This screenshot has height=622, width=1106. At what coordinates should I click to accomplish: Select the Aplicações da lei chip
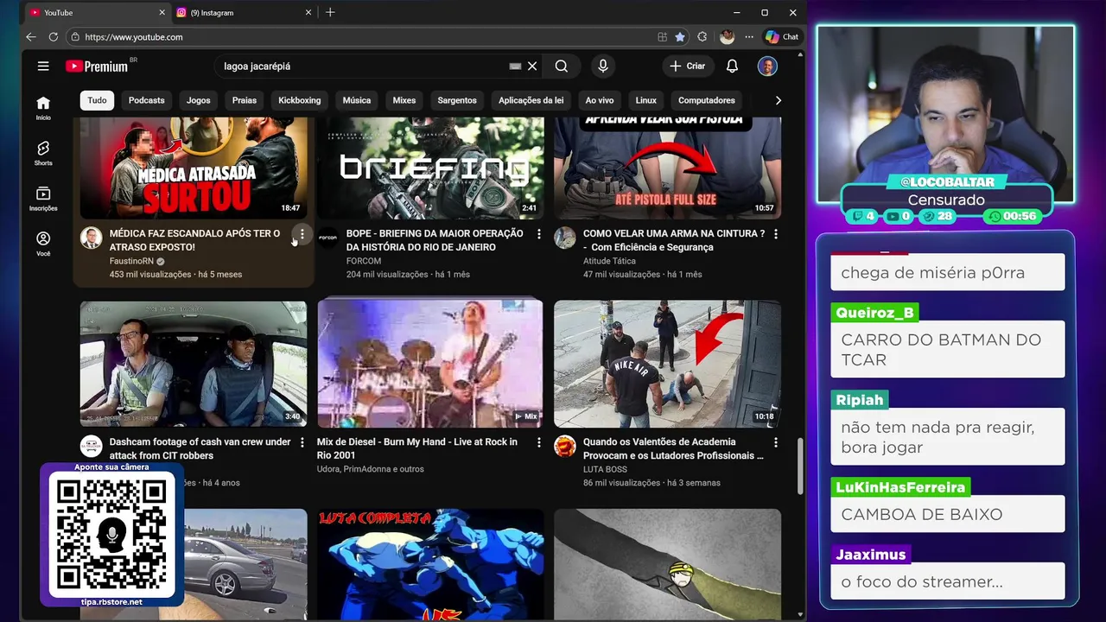point(531,100)
